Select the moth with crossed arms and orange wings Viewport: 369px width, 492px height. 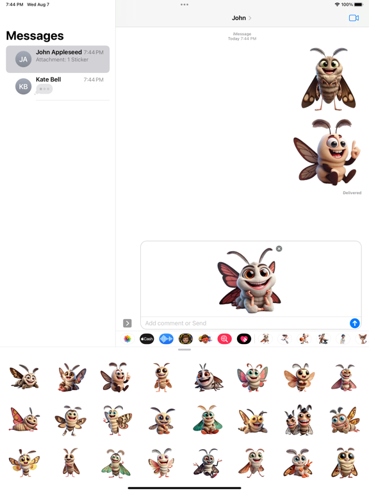click(299, 377)
